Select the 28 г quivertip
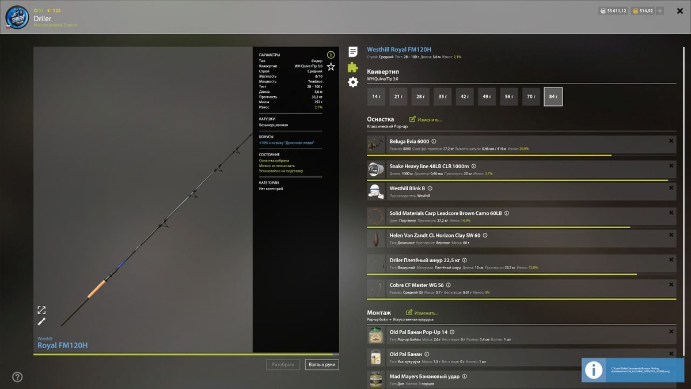The image size is (691, 389). (x=420, y=97)
